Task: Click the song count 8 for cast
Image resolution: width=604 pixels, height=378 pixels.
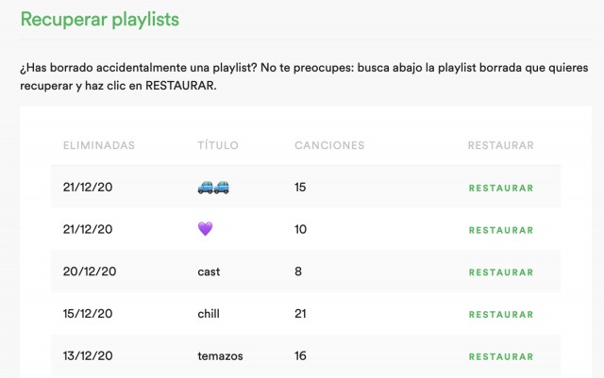Action: [298, 271]
